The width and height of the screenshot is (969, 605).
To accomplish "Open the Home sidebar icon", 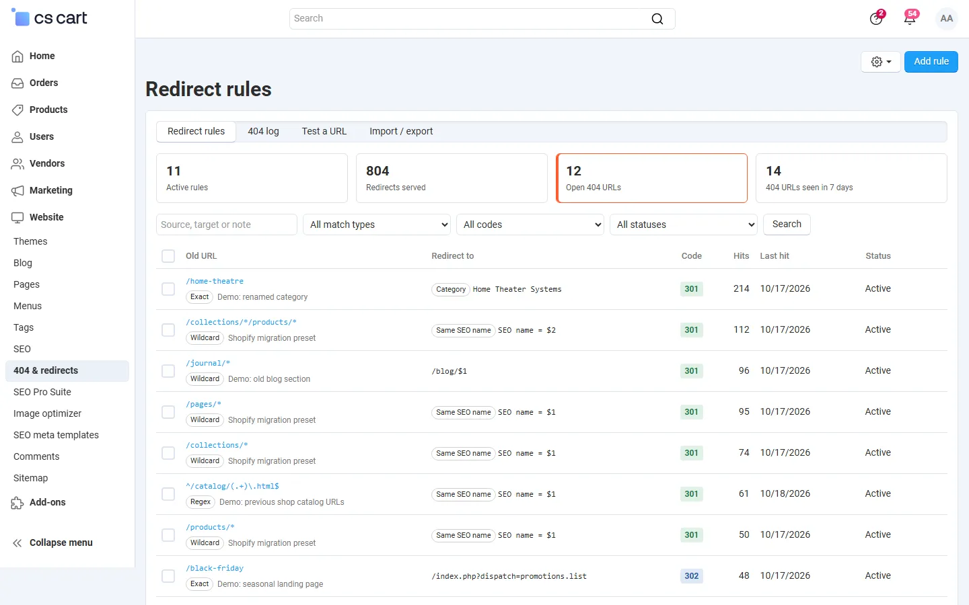I will tap(17, 56).
